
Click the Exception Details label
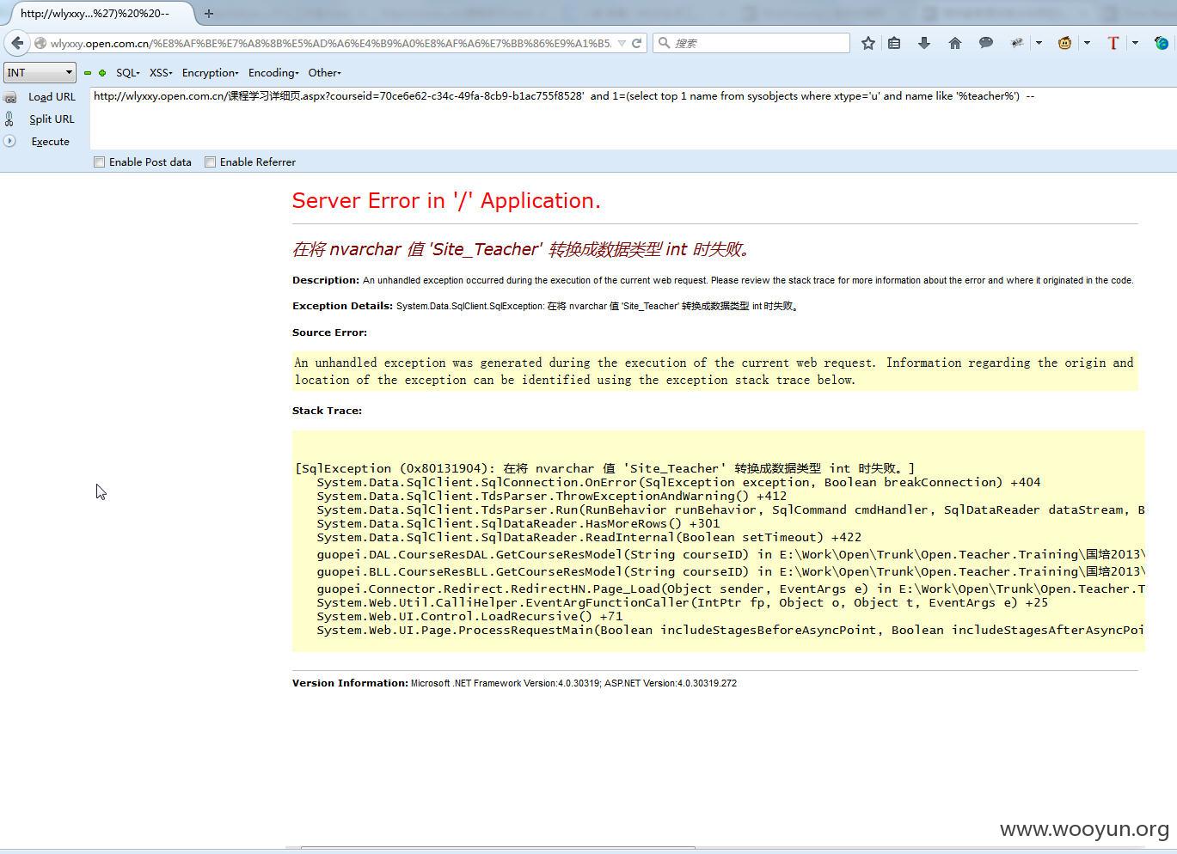[342, 306]
